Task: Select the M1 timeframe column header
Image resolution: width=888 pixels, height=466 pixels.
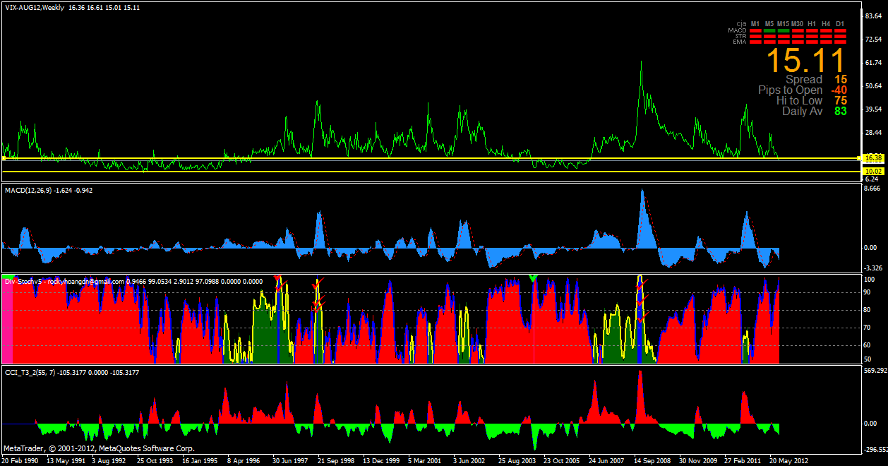Action: (755, 24)
